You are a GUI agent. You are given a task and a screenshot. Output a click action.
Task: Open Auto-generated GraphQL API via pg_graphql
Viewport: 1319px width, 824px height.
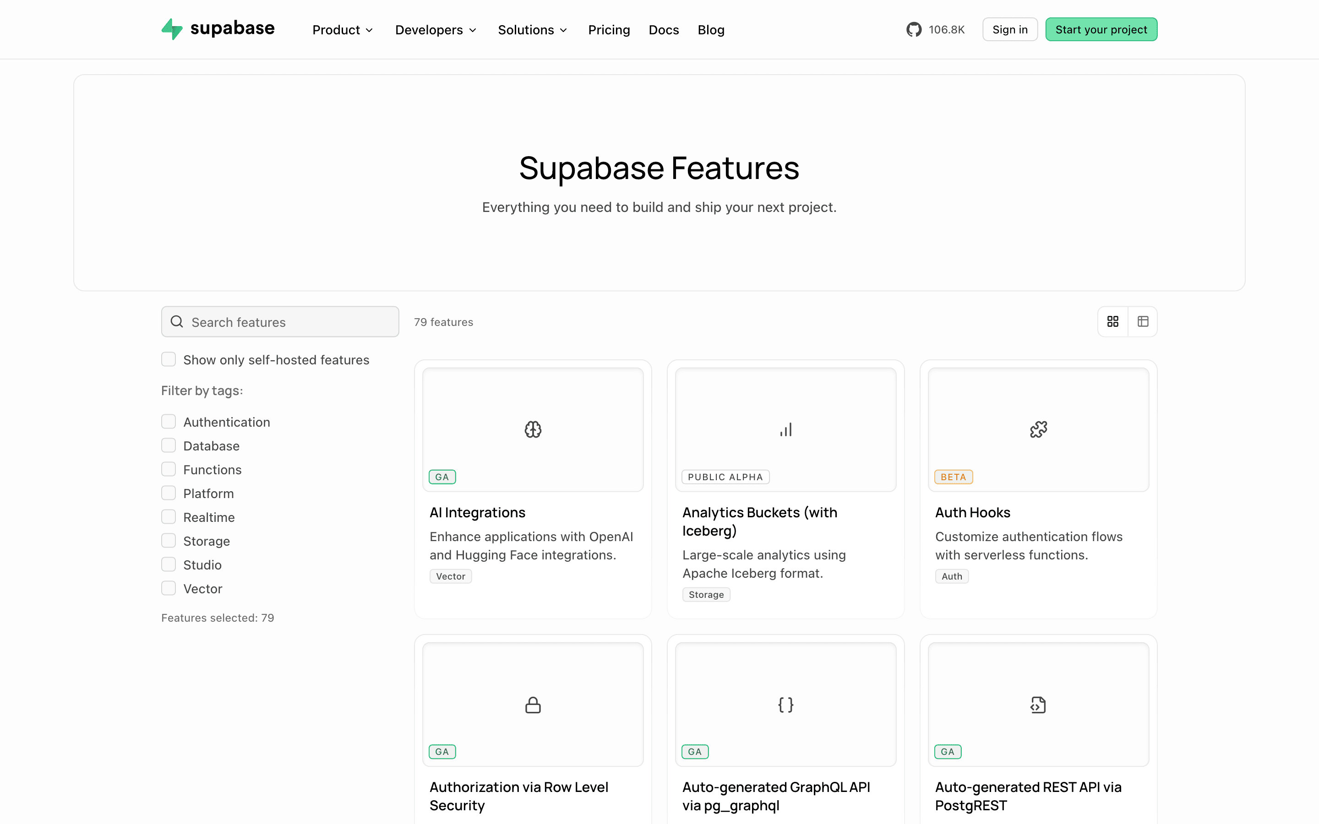(x=776, y=796)
